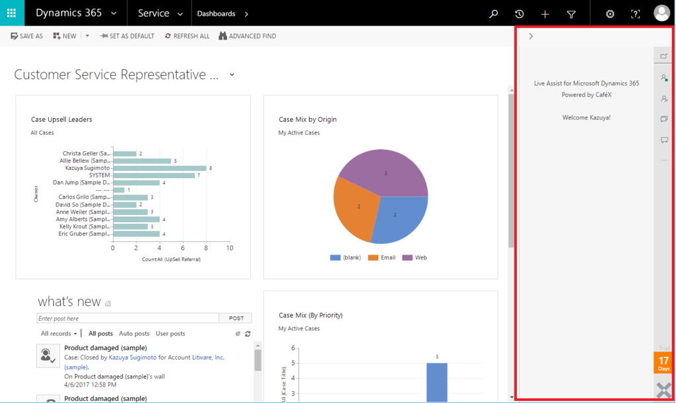
Task: Open the user profile avatar
Action: coord(661,13)
